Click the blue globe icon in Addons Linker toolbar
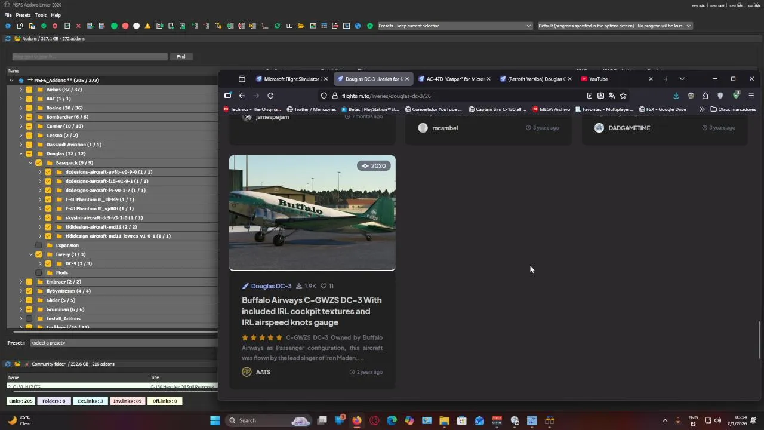 (x=358, y=26)
